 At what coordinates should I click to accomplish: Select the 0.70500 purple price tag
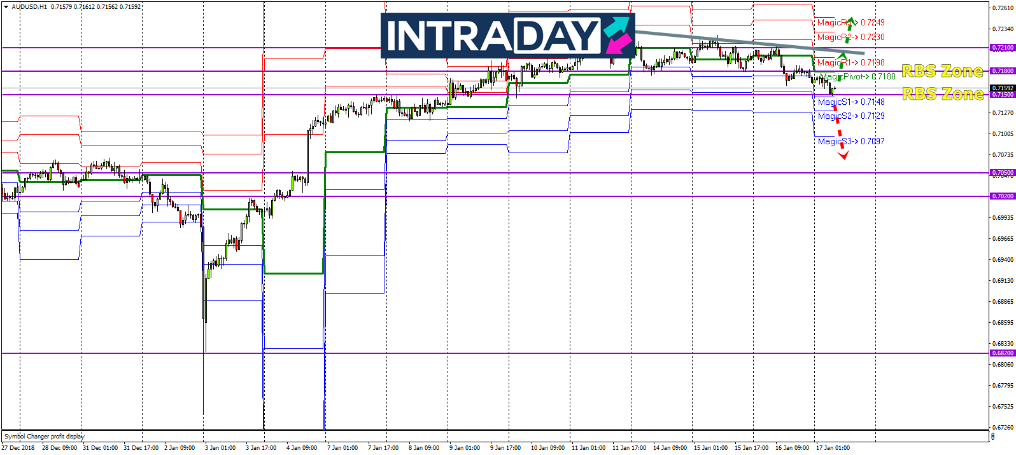(1002, 173)
